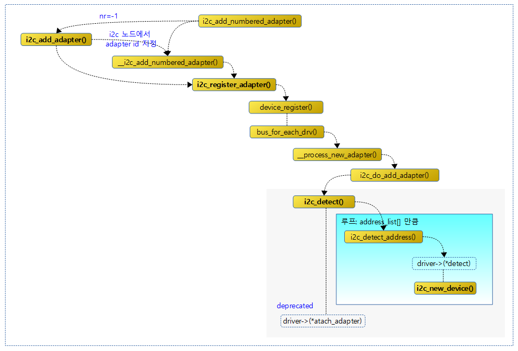Viewport: 518px width, 351px height.
Task: Click the nr=-1 label
Action: pyautogui.click(x=108, y=16)
